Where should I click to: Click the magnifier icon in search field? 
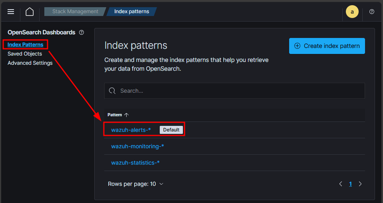click(112, 91)
